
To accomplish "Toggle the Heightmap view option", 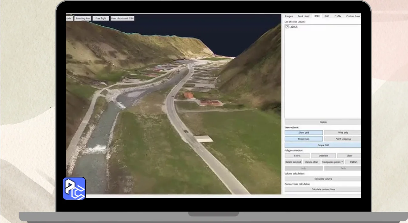I will [304, 139].
